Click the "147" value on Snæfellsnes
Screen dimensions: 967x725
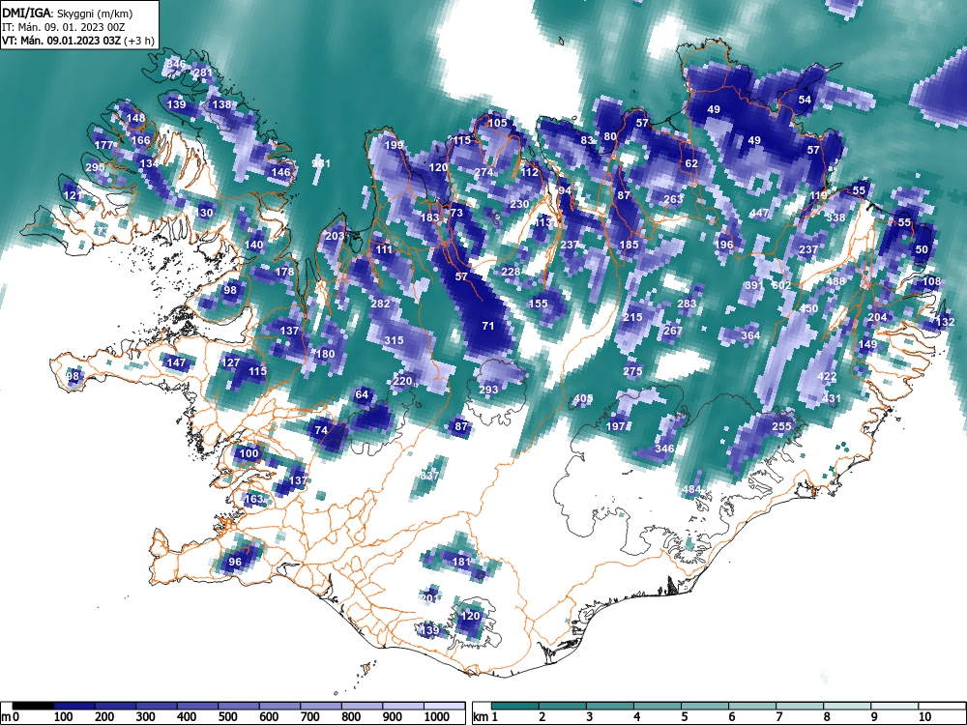(176, 362)
